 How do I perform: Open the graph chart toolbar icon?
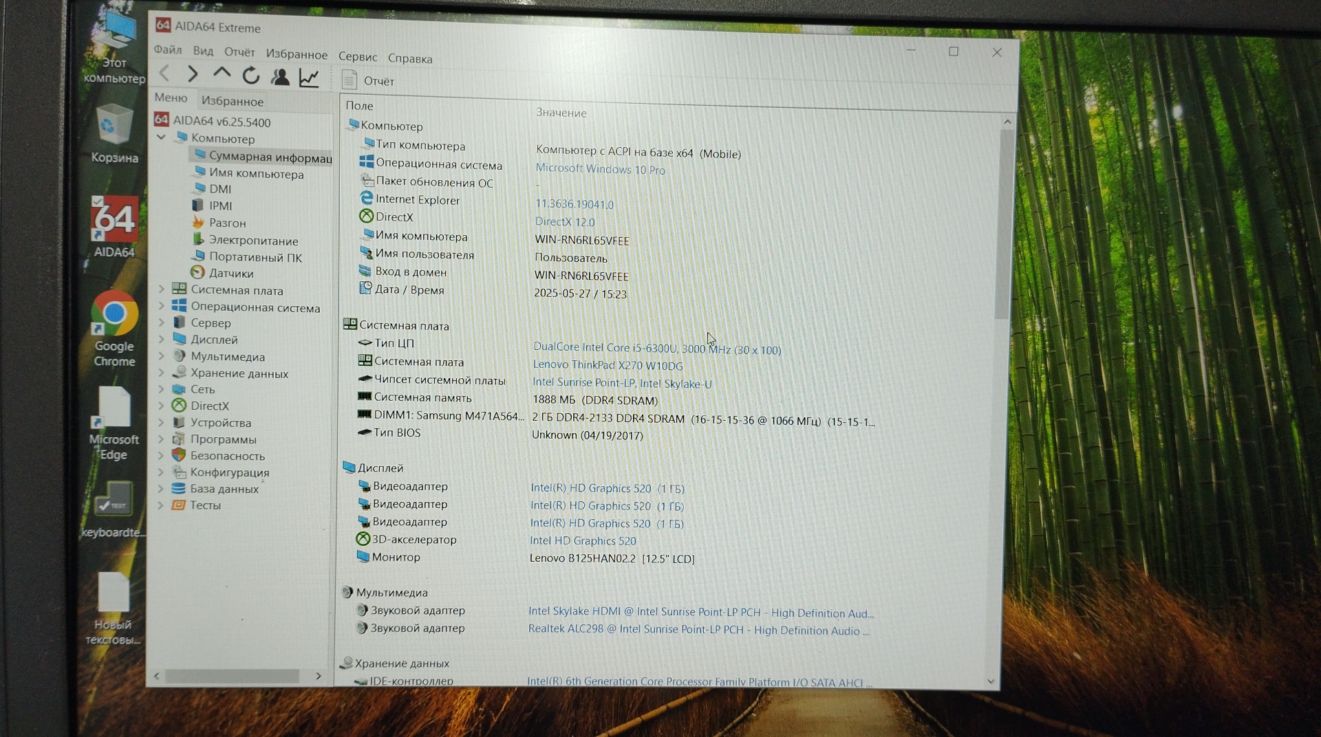(x=309, y=78)
